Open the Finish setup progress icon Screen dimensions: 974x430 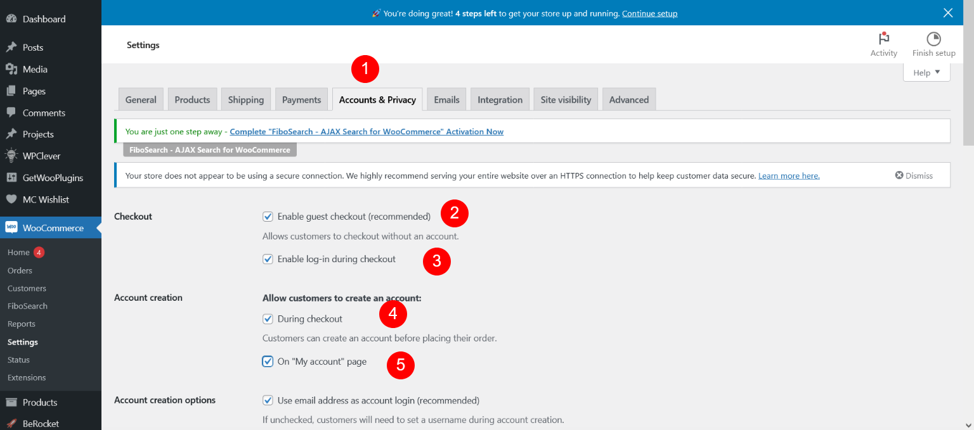coord(933,39)
